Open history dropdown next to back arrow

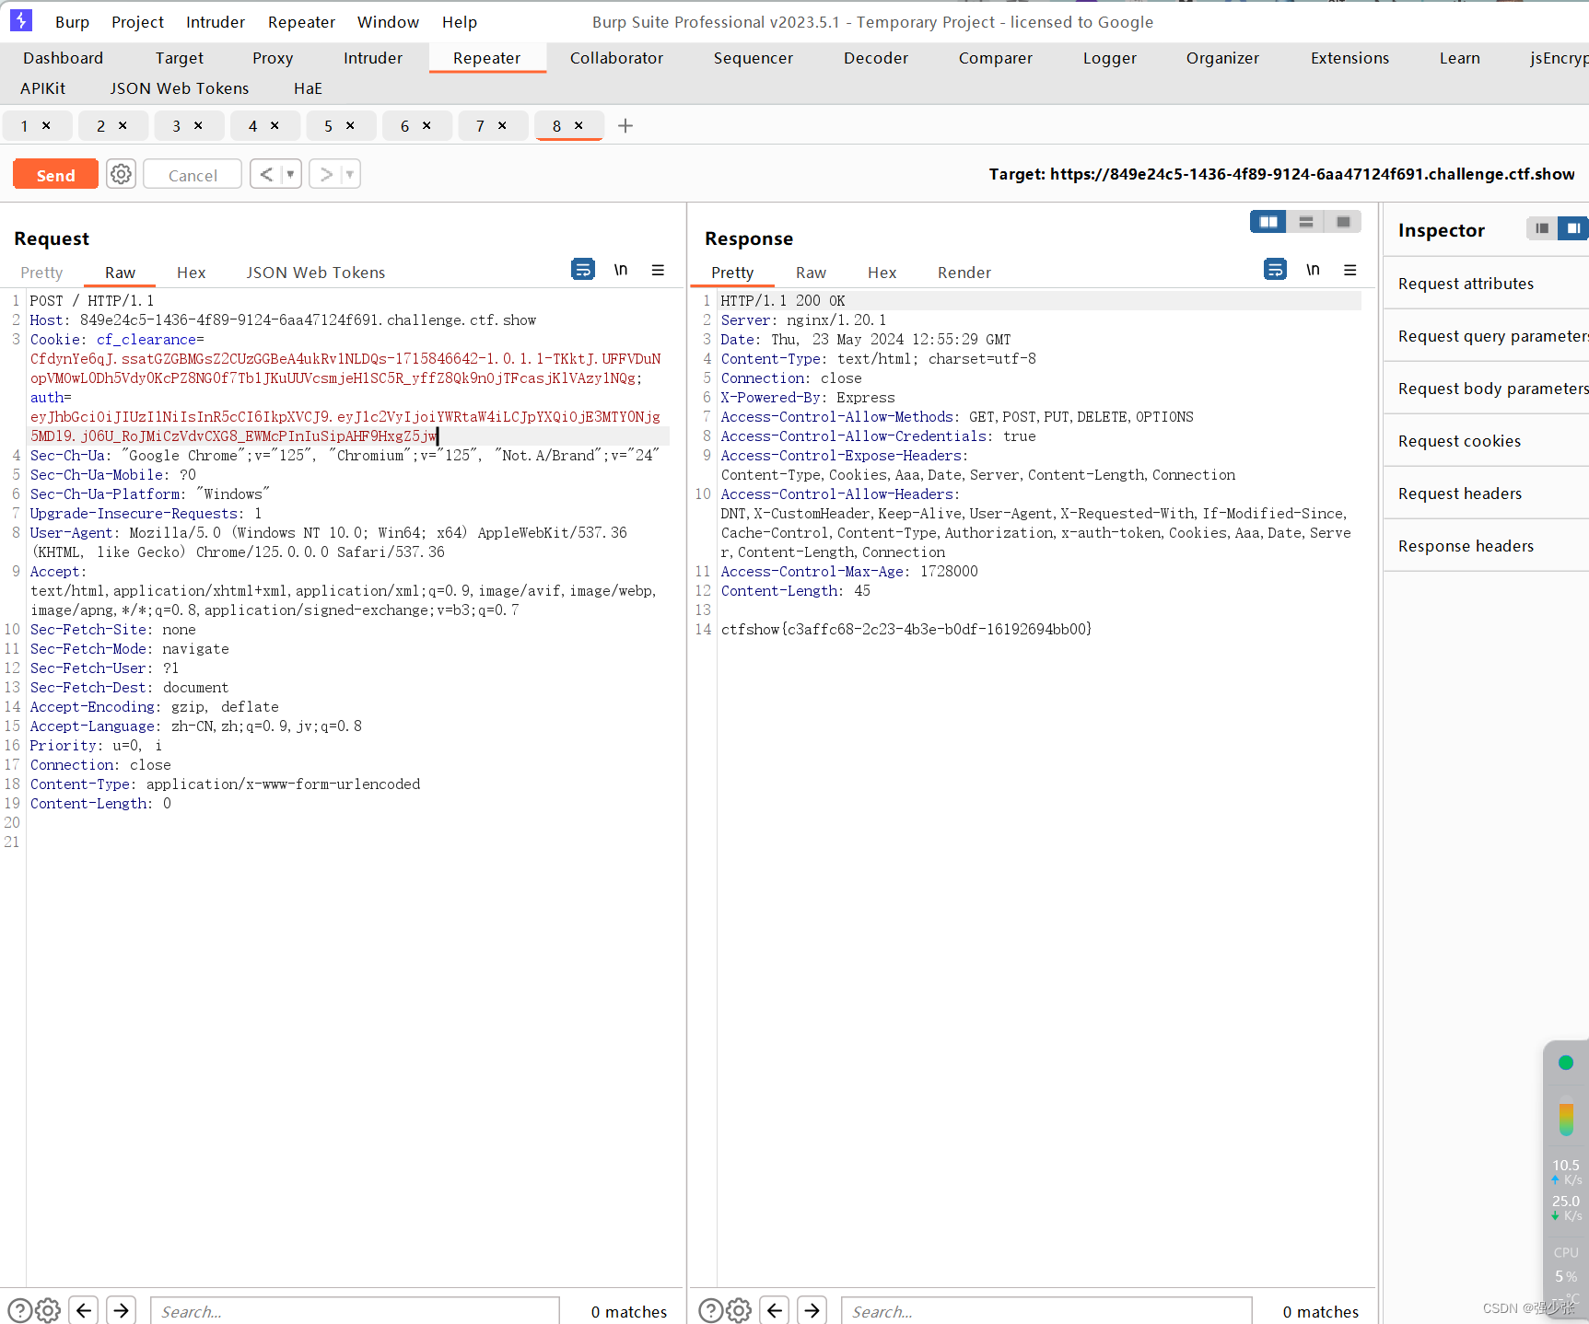click(291, 174)
